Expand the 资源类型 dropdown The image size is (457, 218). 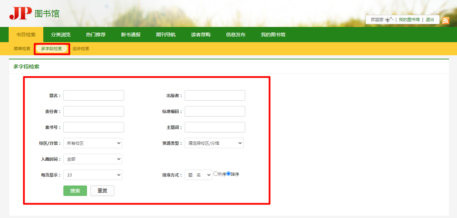pyautogui.click(x=214, y=143)
